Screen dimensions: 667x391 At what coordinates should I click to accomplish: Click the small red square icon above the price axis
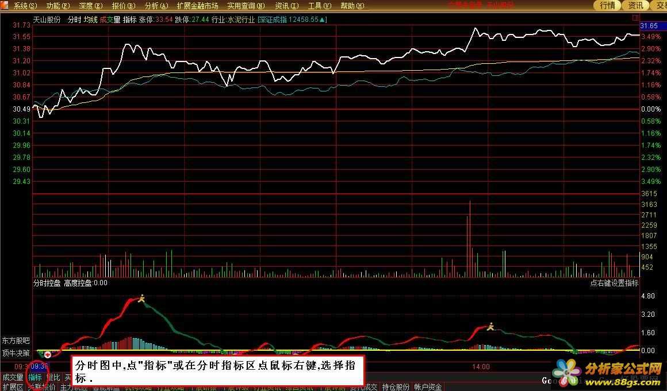coord(635,18)
